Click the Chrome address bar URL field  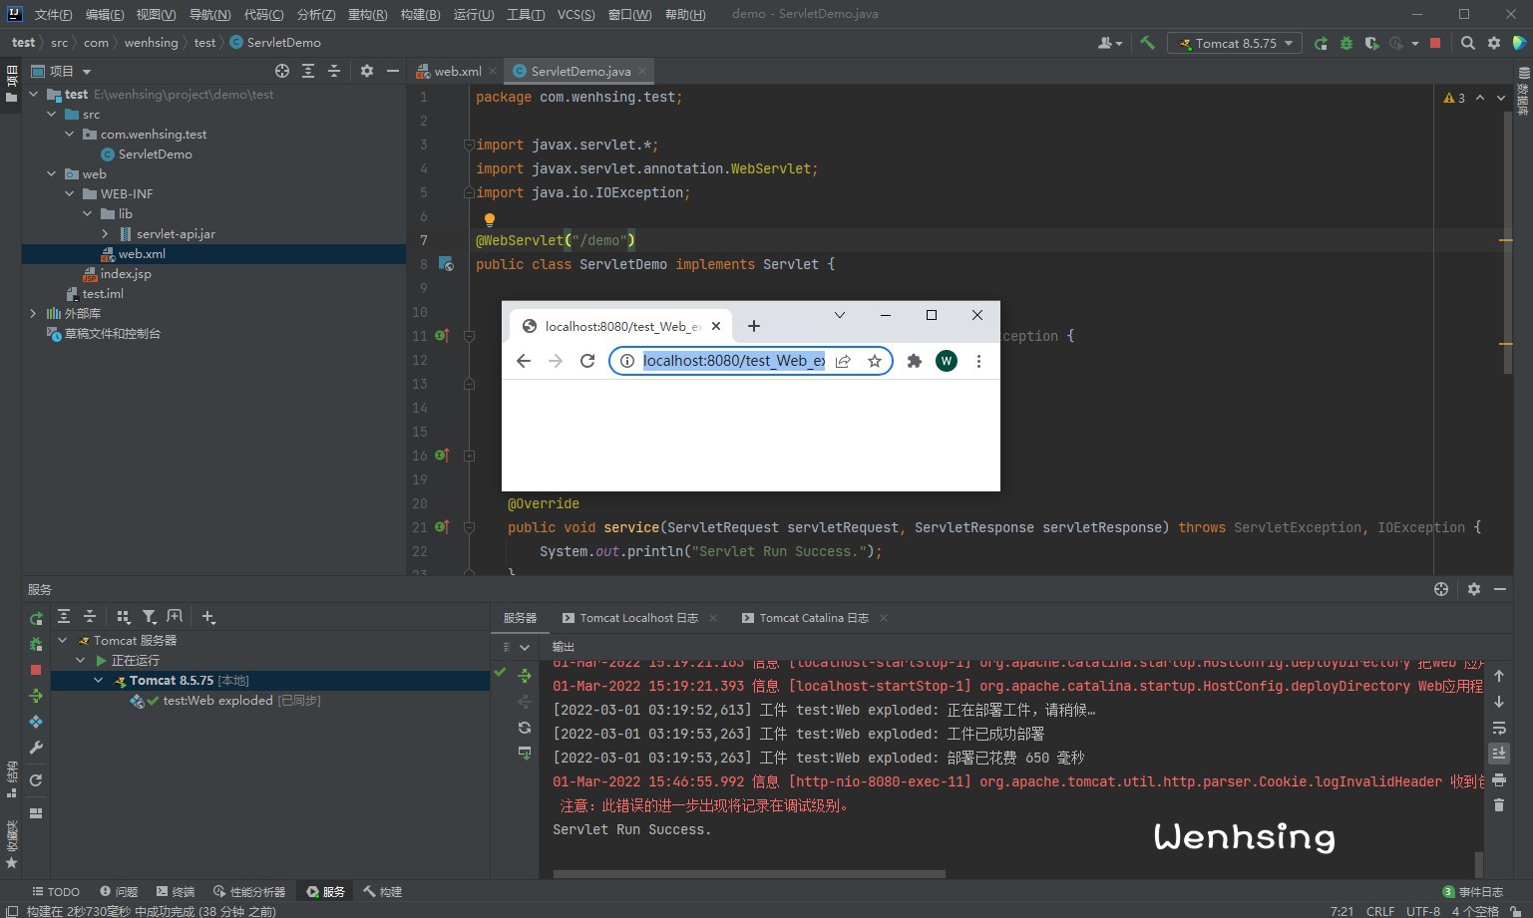pyautogui.click(x=733, y=361)
